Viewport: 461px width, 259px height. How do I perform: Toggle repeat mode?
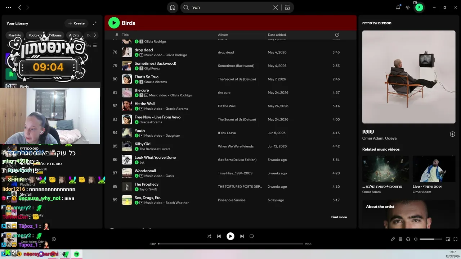[252, 236]
